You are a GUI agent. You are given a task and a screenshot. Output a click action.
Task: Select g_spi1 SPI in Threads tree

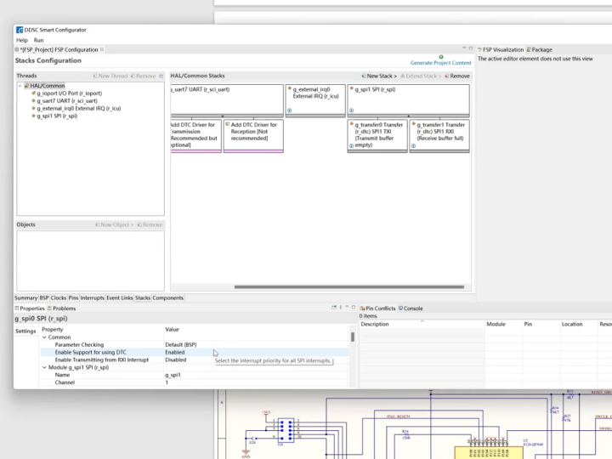point(57,116)
